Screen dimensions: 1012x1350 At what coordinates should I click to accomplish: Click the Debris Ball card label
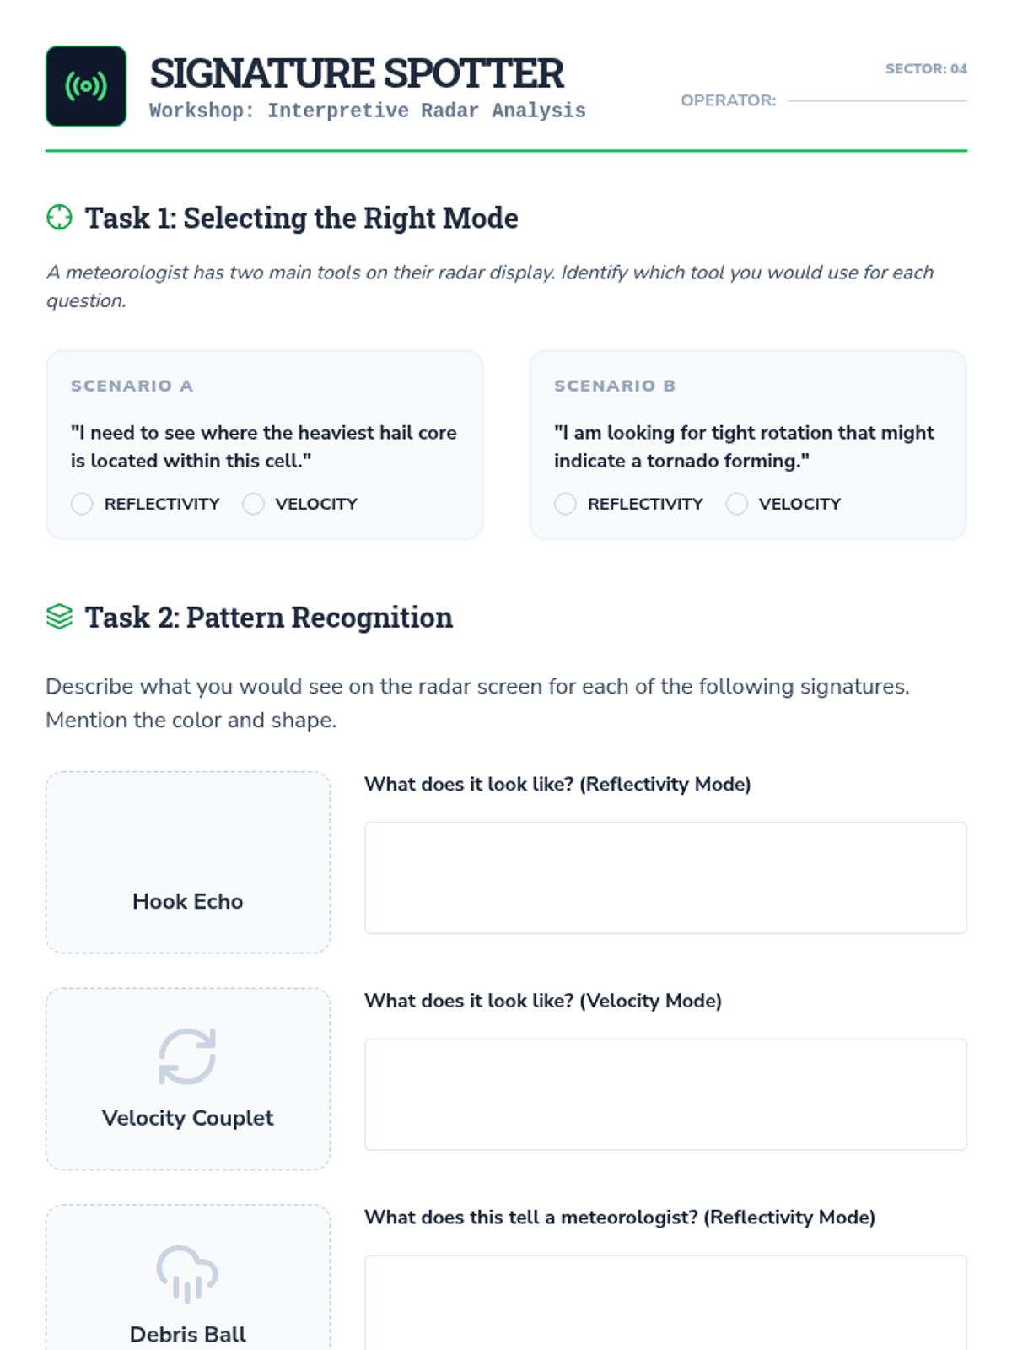(x=187, y=1334)
